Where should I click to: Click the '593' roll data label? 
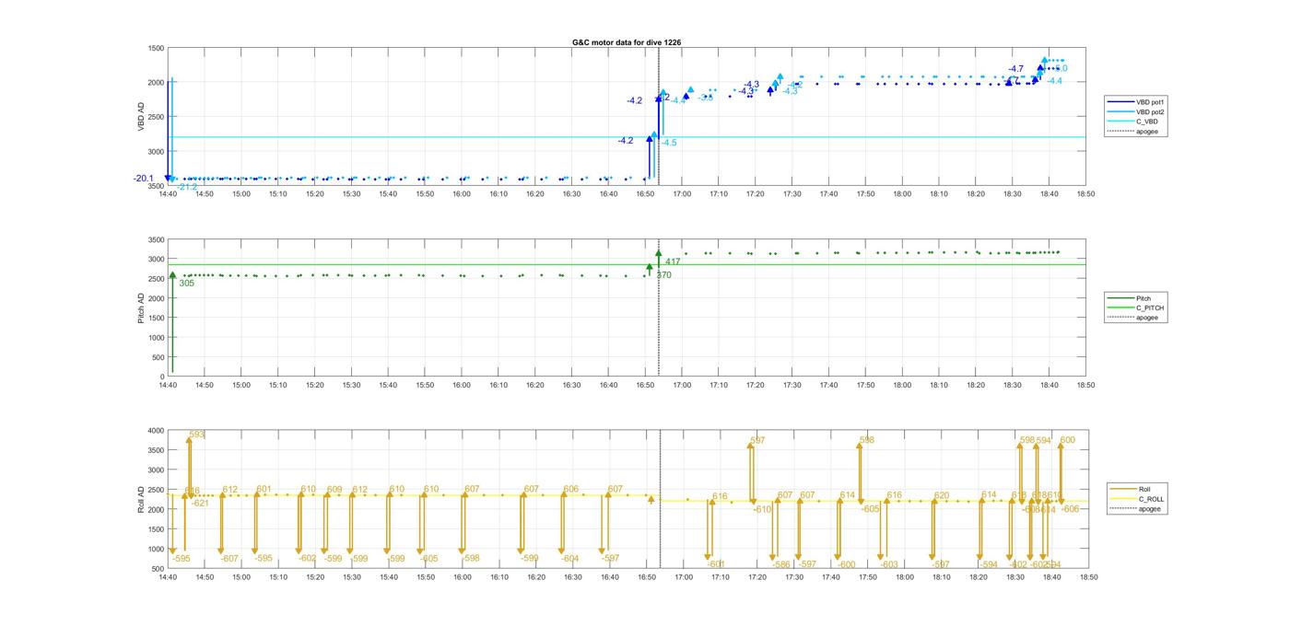(196, 435)
